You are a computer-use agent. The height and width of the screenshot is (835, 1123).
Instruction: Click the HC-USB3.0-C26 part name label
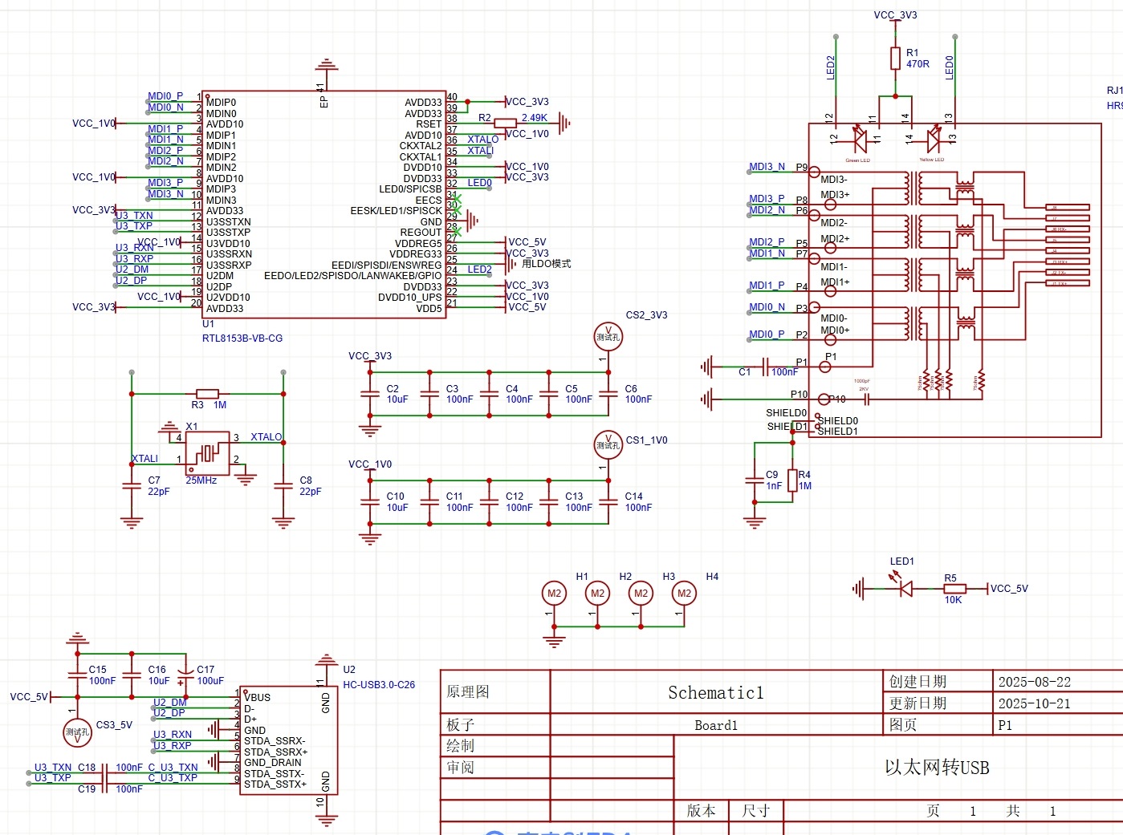click(x=379, y=685)
